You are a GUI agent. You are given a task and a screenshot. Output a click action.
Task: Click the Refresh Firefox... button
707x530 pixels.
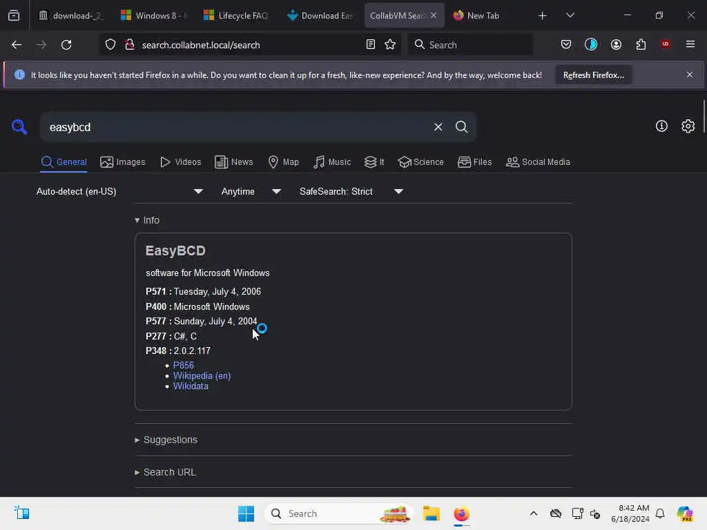click(593, 75)
